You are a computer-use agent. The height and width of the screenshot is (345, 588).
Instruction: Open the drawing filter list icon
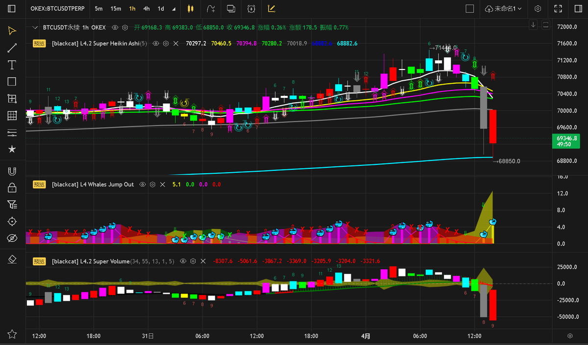[x=12, y=205]
